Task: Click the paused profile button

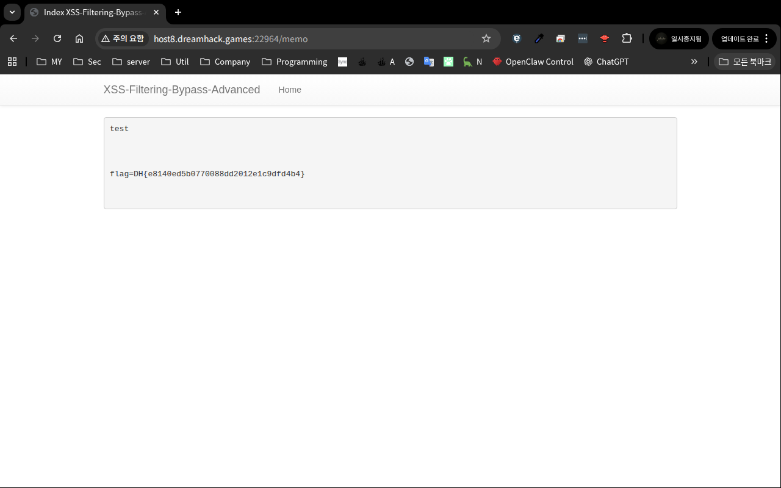Action: pos(678,38)
